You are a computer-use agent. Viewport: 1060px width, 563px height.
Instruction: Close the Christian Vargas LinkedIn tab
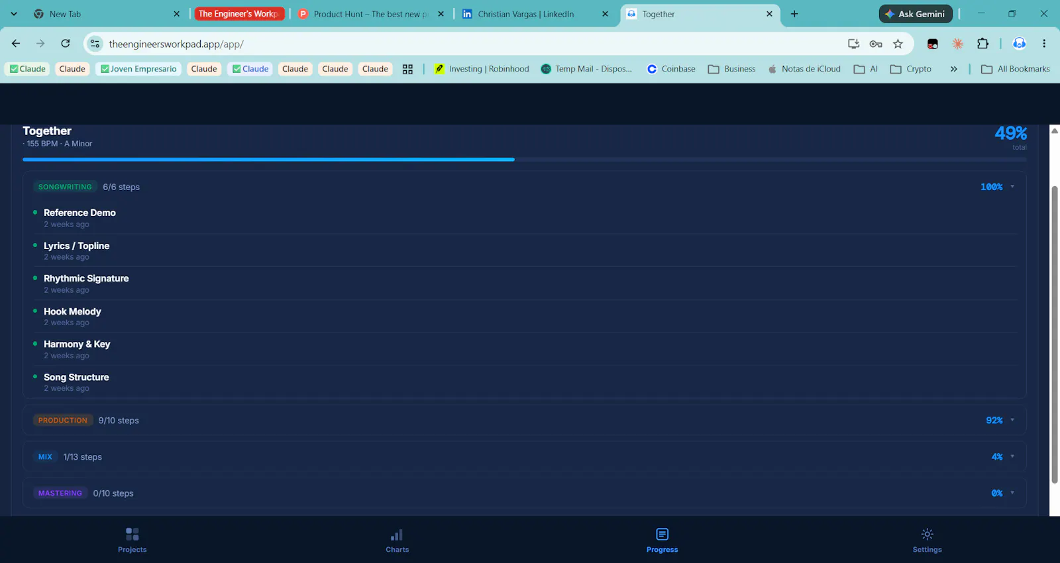605,14
